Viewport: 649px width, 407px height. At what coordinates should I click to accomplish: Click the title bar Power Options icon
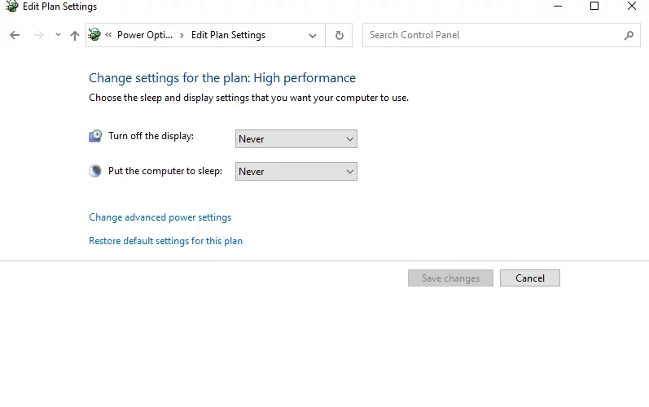point(11,7)
